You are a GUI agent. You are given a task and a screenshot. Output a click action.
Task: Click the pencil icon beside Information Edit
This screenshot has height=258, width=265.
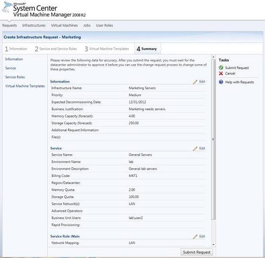pyautogui.click(x=195, y=82)
